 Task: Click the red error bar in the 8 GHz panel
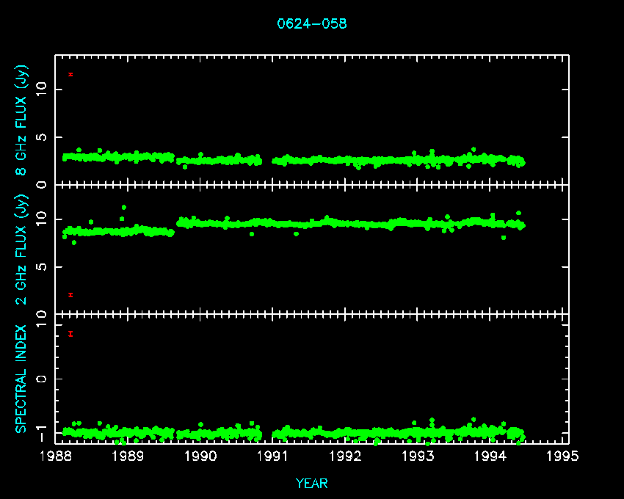coord(70,74)
